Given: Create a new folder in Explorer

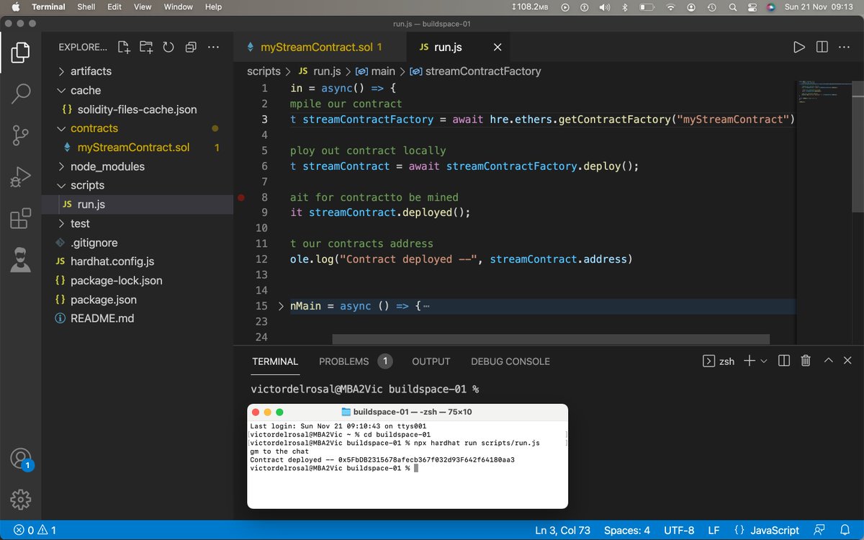Looking at the screenshot, I should [146, 48].
